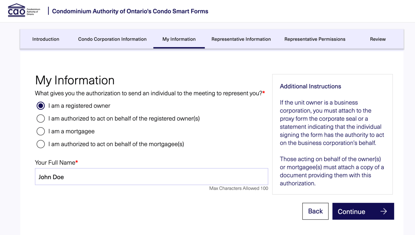Click the Back button
The image size is (415, 235).
point(315,211)
